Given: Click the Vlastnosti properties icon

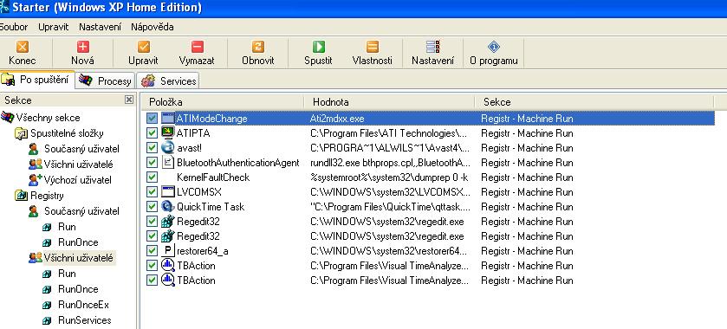Looking at the screenshot, I should (373, 47).
